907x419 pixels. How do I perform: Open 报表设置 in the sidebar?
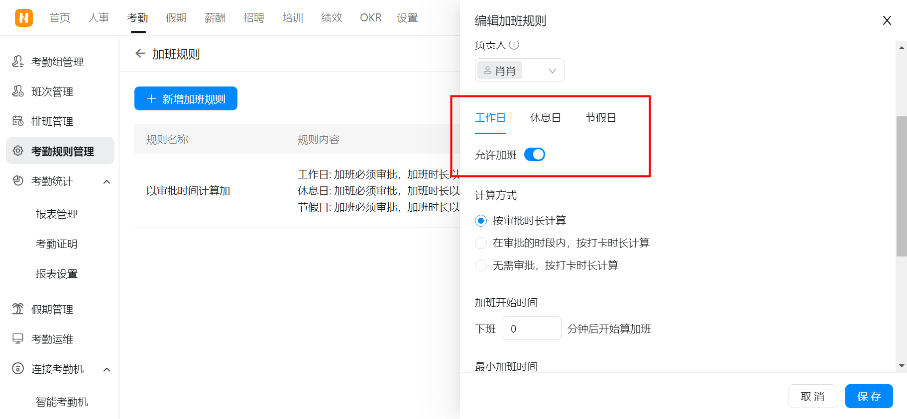57,274
